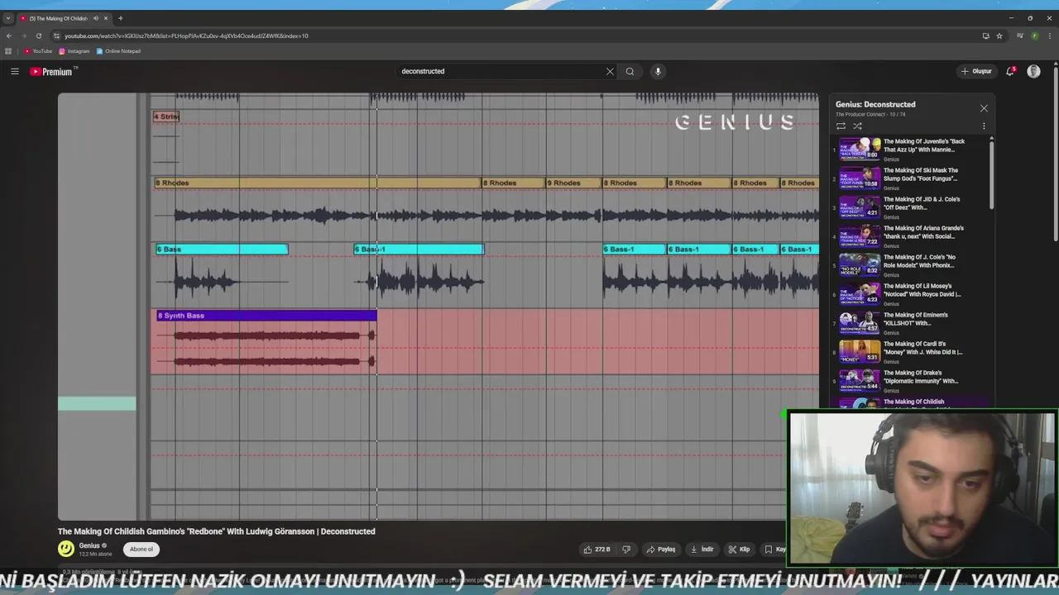
Task: Mute tab via speaker icon on tab
Action: [96, 18]
